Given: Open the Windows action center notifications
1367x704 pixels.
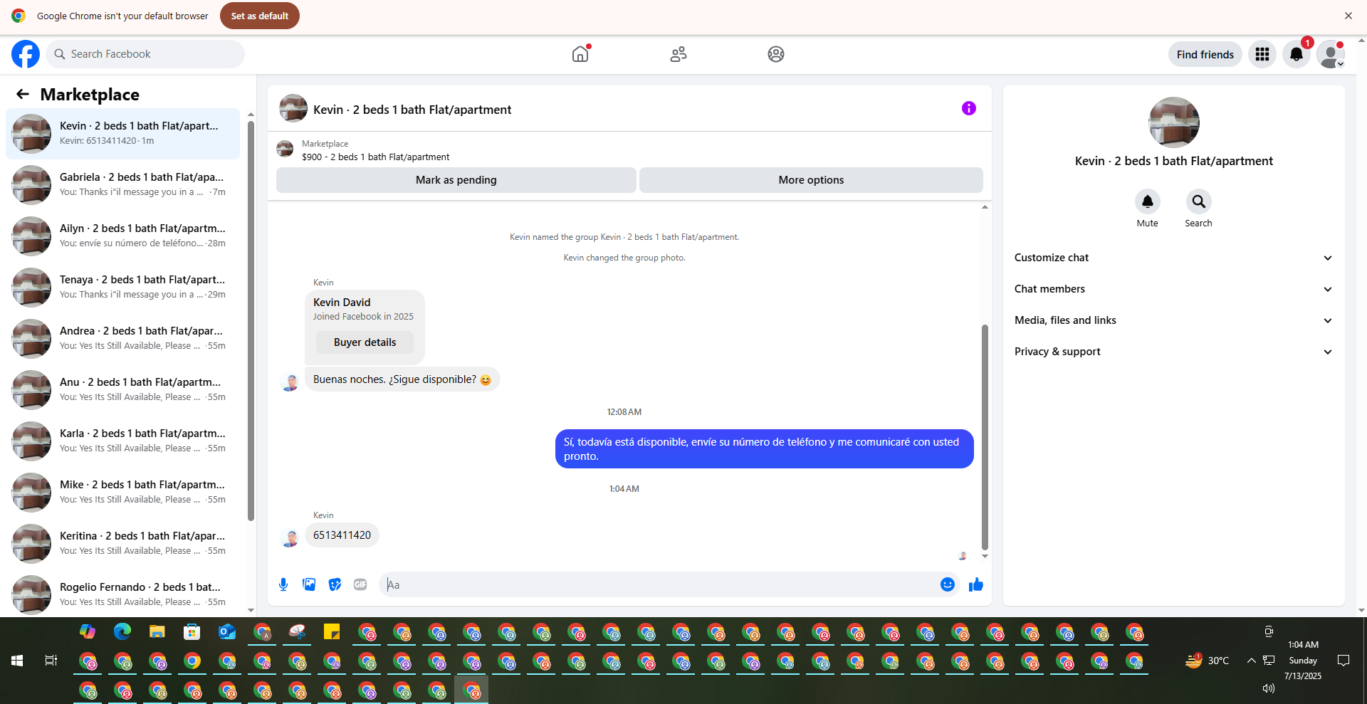Looking at the screenshot, I should pyautogui.click(x=1344, y=661).
